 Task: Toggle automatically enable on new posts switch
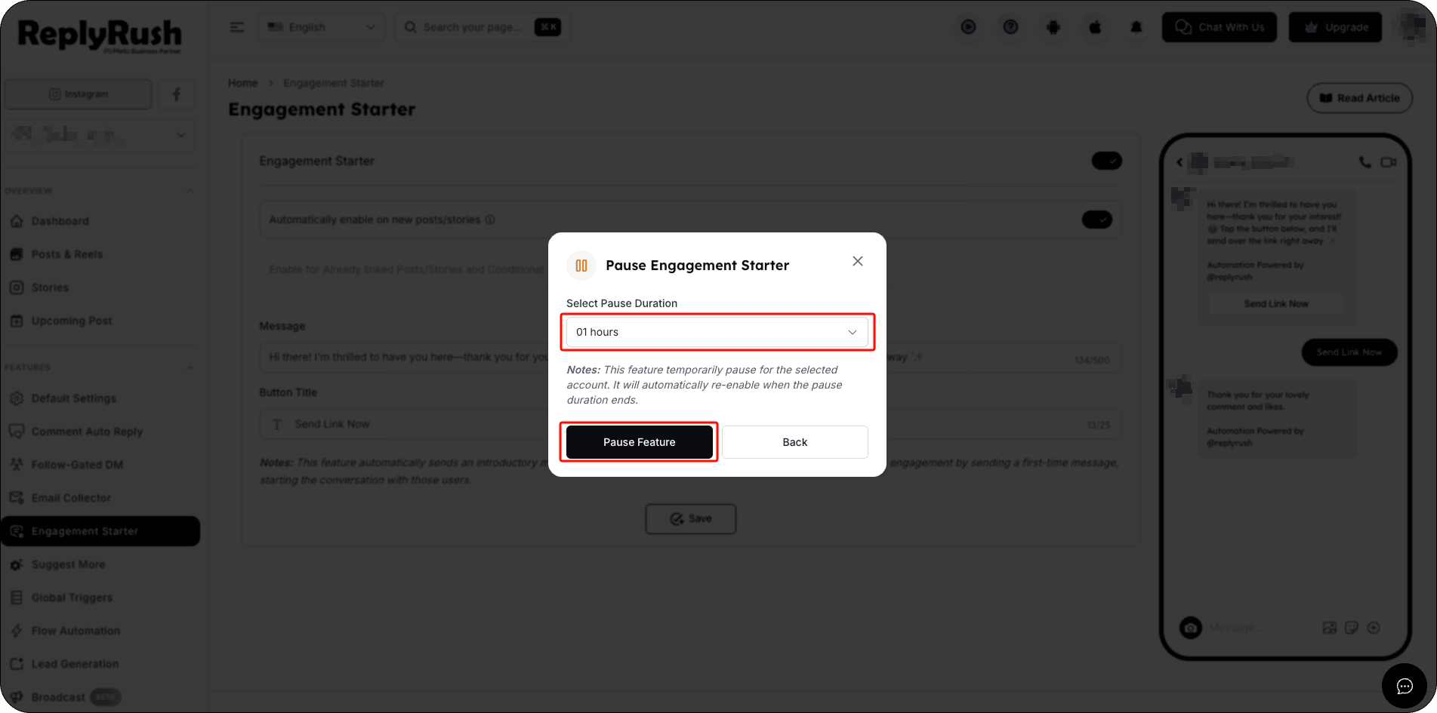tap(1096, 220)
